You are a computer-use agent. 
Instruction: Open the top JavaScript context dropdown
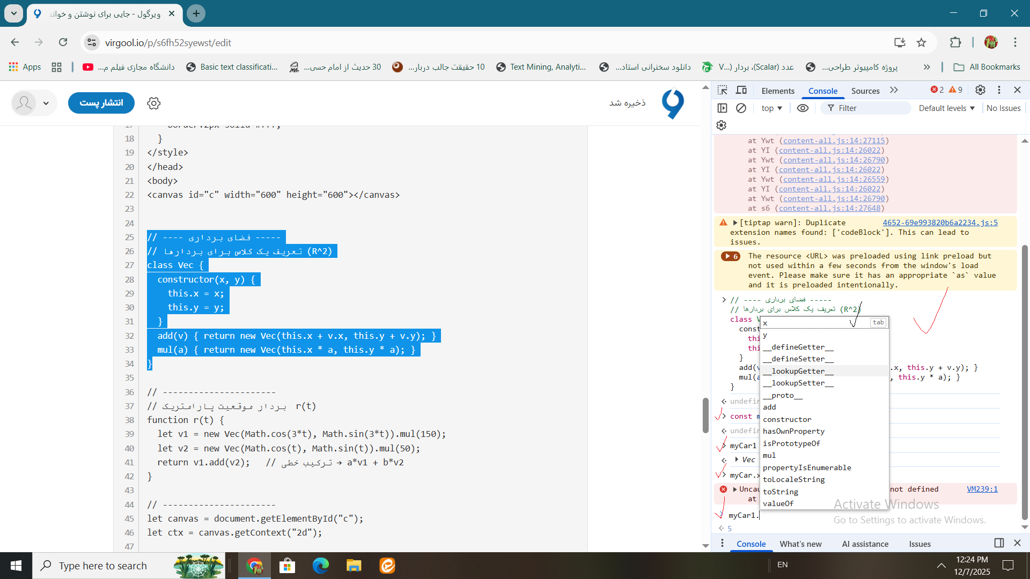click(x=771, y=108)
